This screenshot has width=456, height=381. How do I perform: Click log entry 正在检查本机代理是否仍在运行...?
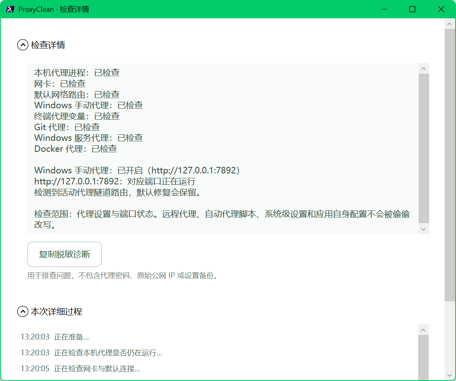[x=91, y=353]
